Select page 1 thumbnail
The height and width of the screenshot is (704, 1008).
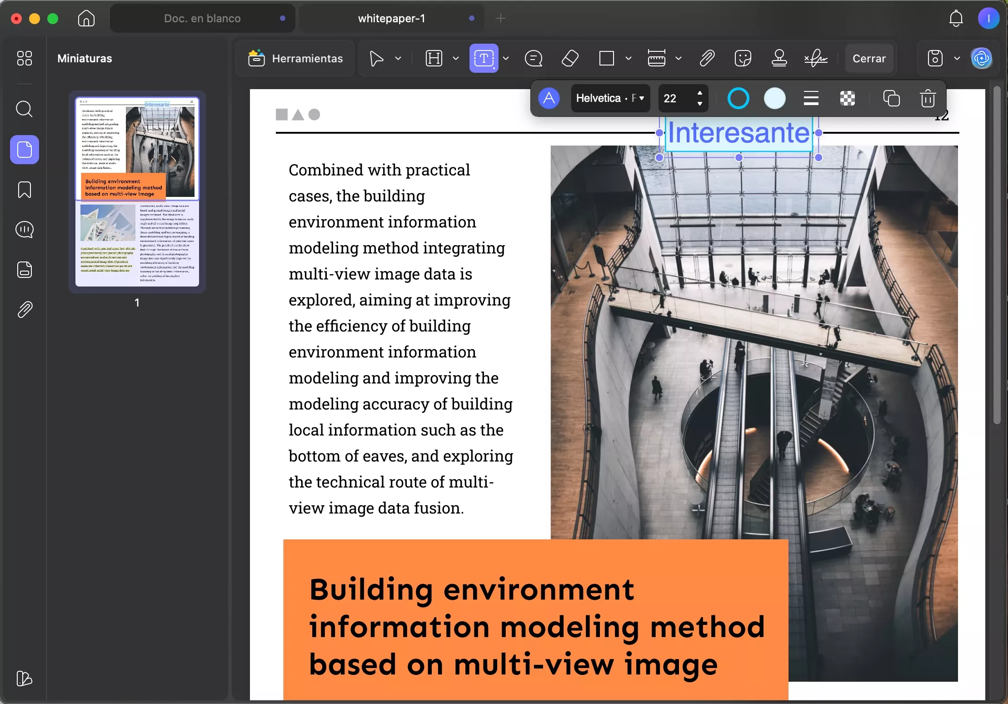[x=137, y=192]
